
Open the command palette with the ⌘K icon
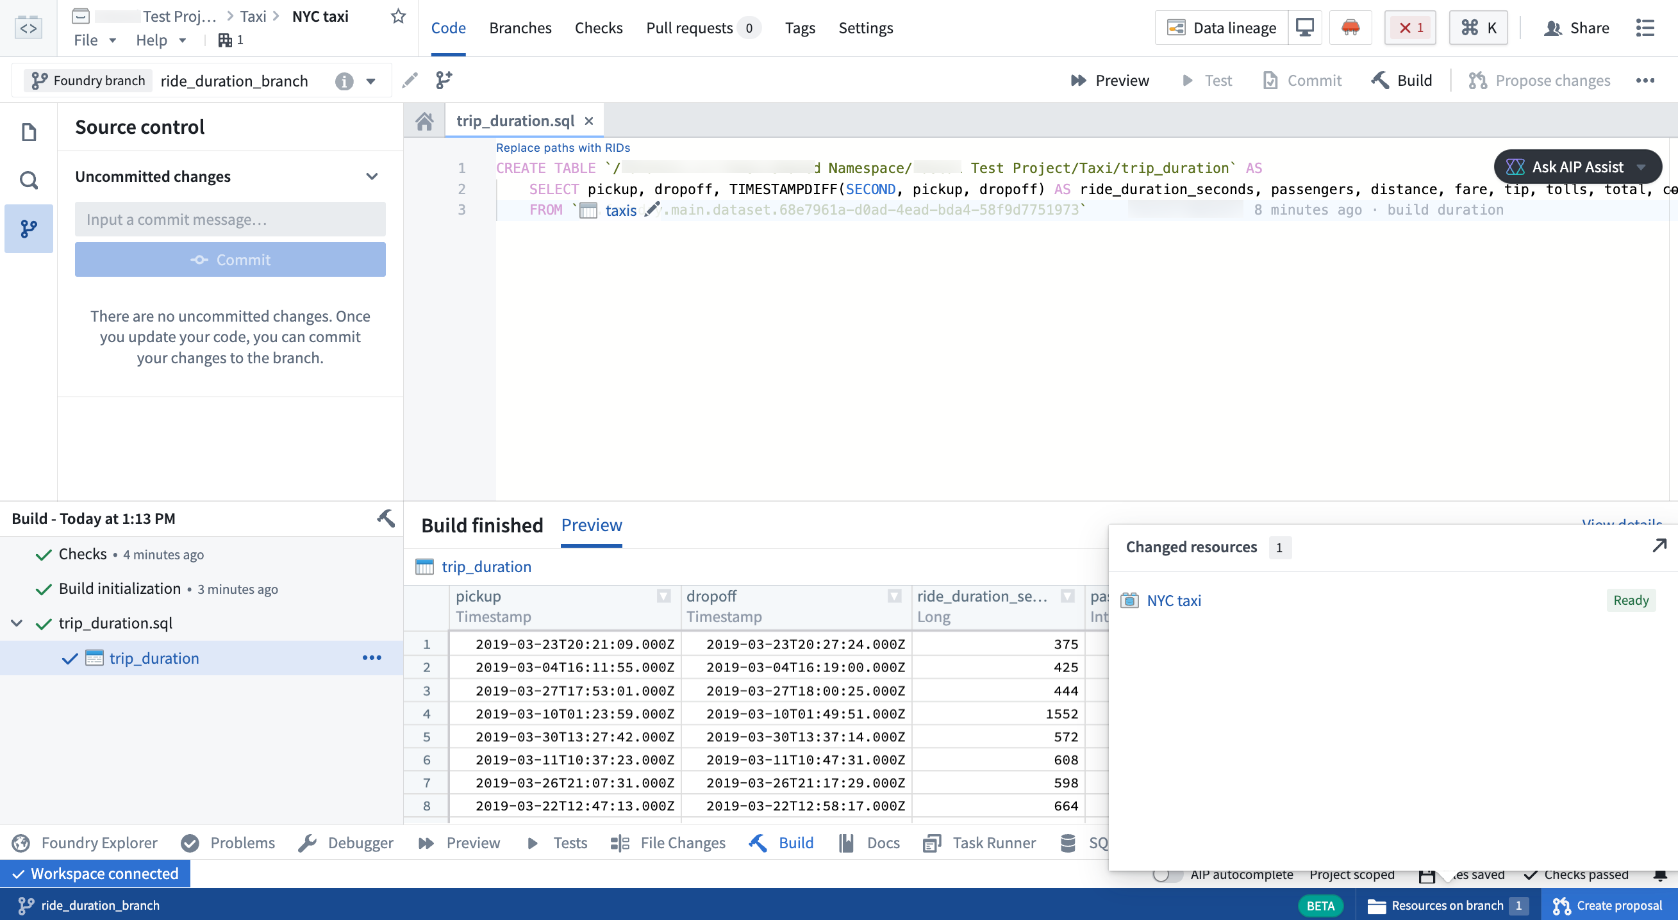tap(1477, 28)
